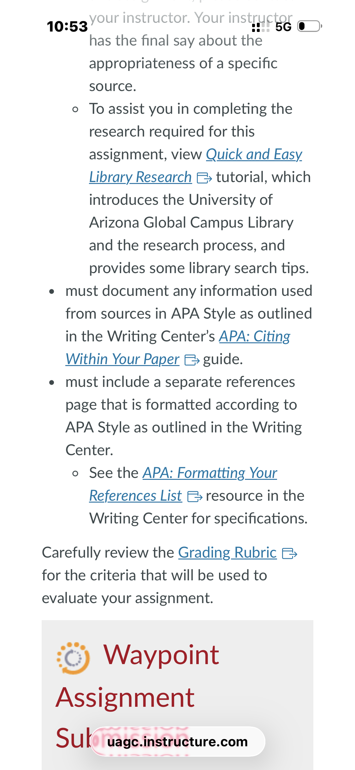
Task: Open the 'Within Your Paper' link text
Action: click(x=122, y=359)
